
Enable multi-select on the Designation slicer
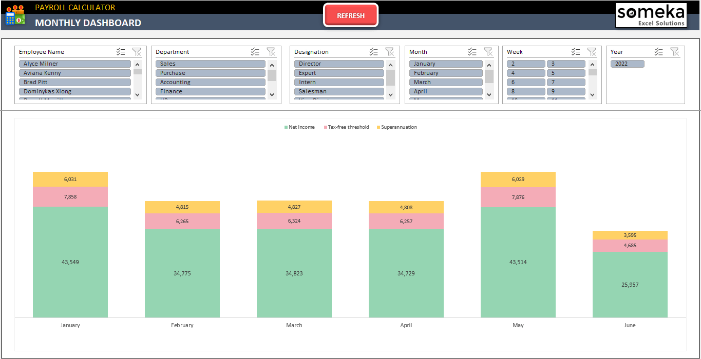click(373, 51)
